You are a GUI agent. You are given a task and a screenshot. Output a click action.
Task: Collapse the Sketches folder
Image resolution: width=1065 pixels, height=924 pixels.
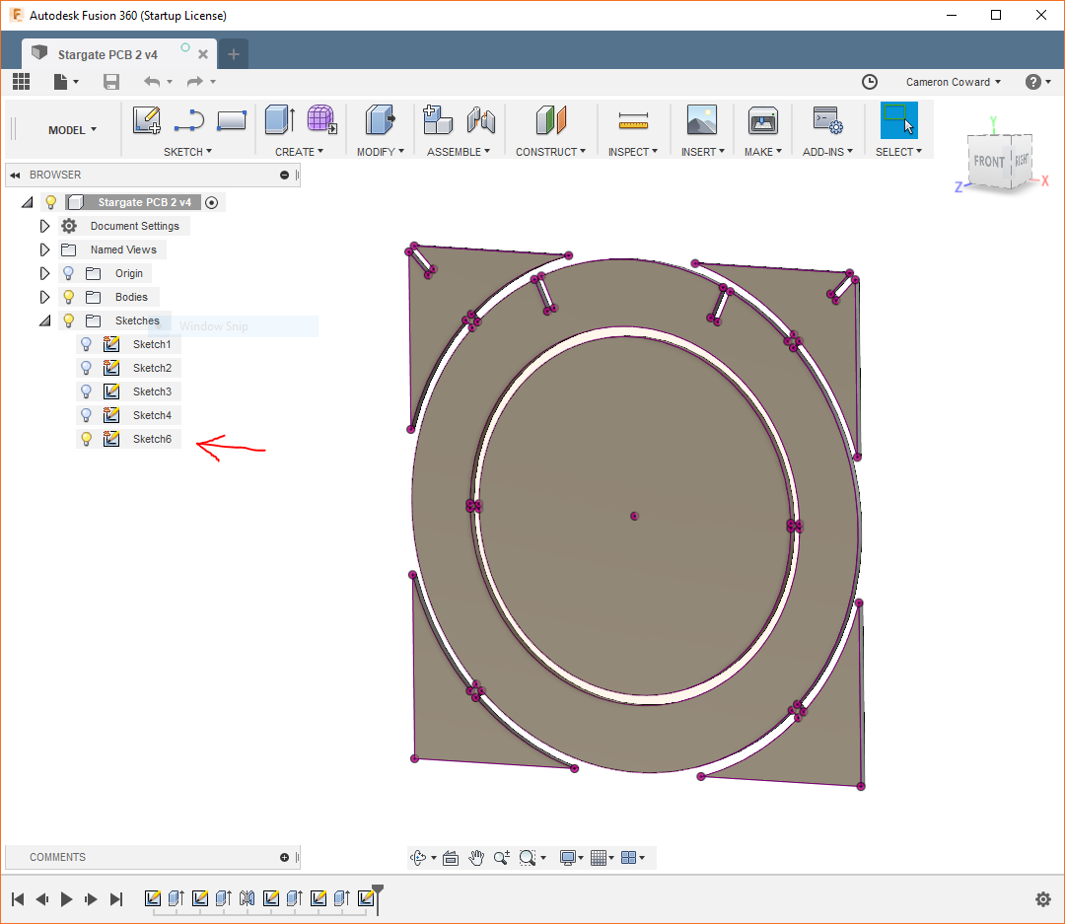[x=44, y=320]
